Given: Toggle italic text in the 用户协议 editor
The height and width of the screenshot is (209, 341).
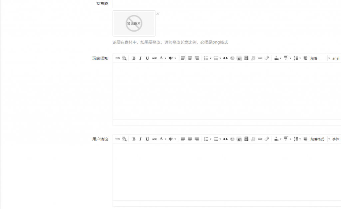Looking at the screenshot, I should pos(140,139).
